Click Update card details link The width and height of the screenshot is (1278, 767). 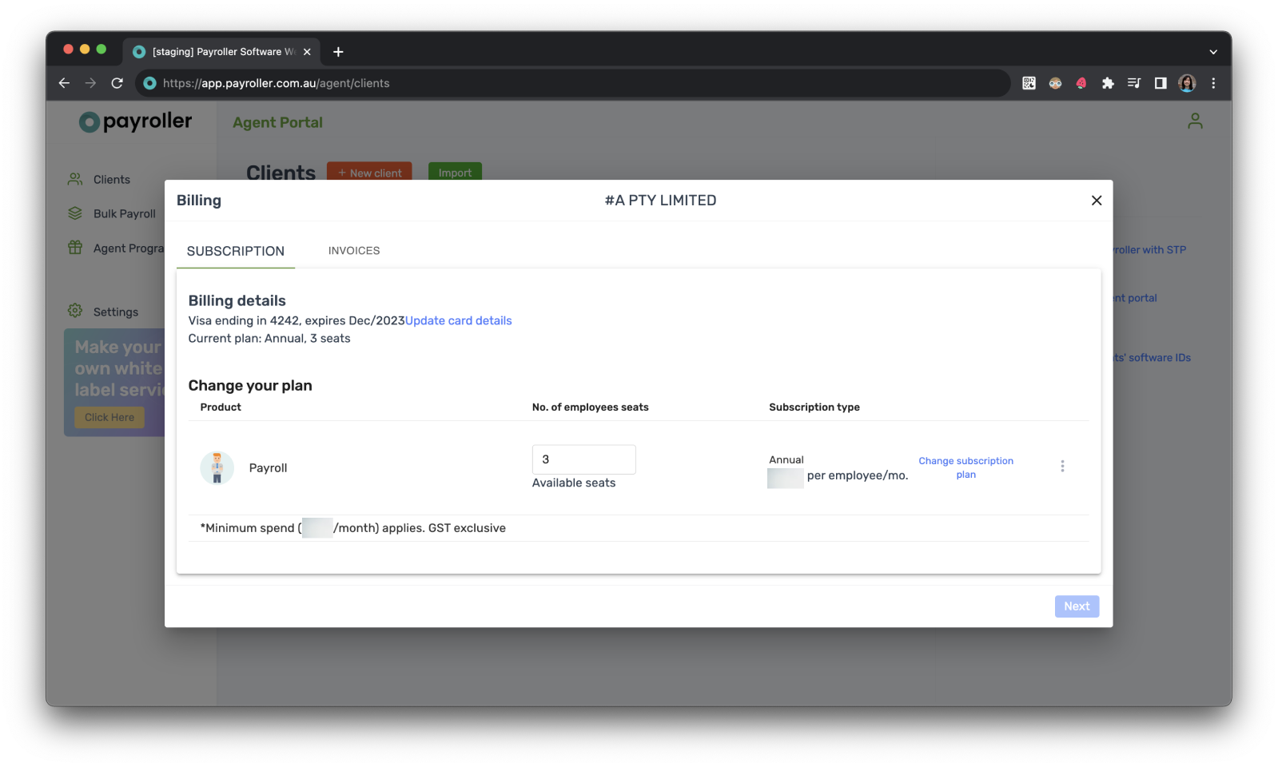pos(459,320)
